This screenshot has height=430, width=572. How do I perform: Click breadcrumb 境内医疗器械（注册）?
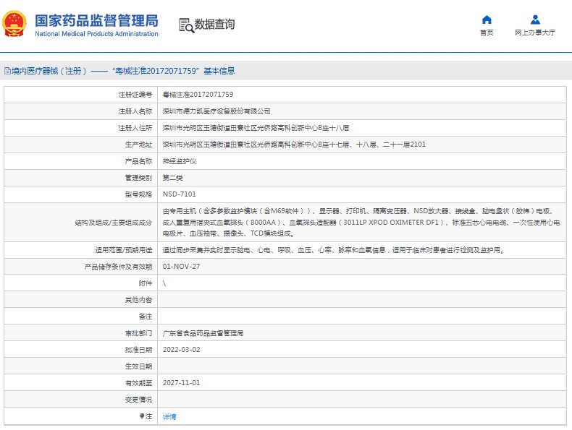(x=49, y=71)
